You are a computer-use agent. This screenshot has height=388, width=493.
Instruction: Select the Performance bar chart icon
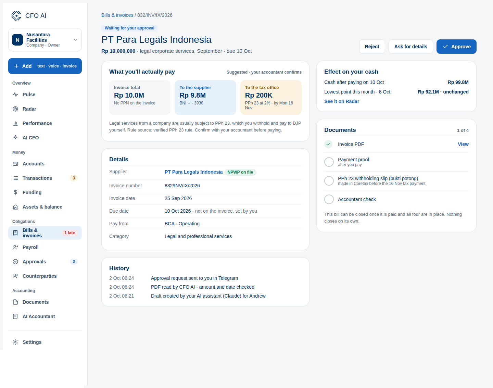click(x=15, y=123)
